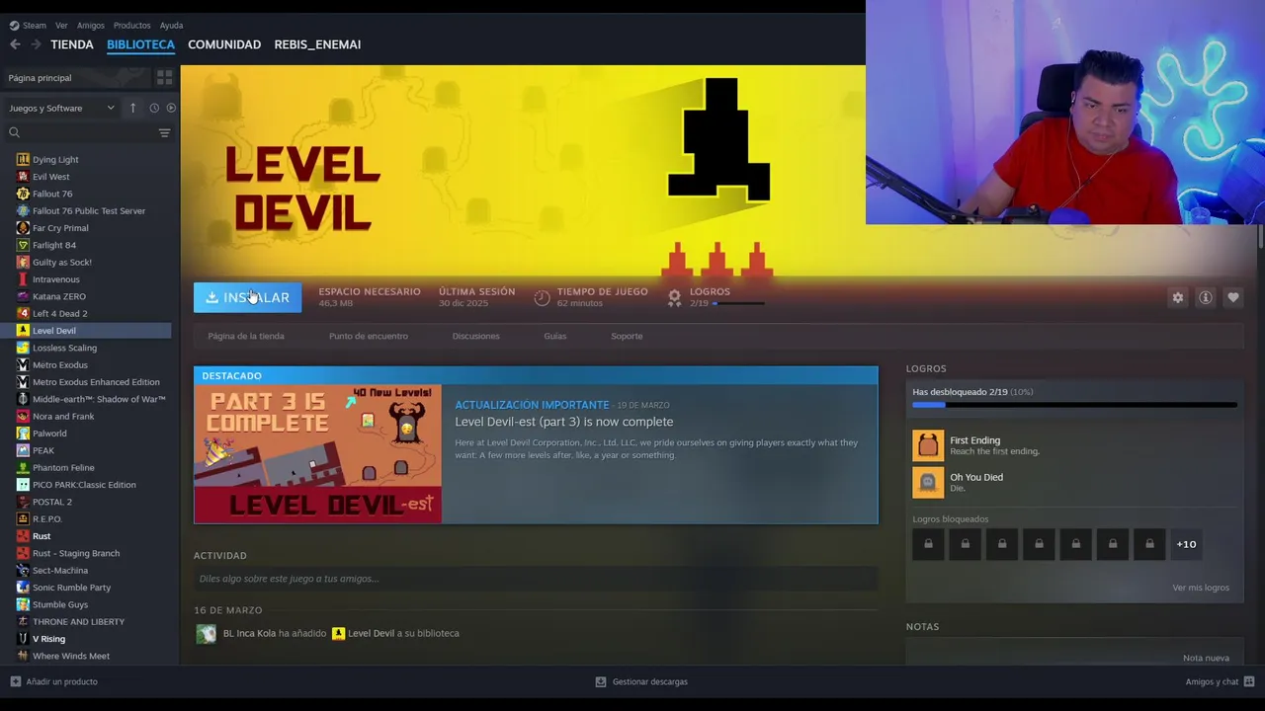Open the Guías link

(x=555, y=336)
